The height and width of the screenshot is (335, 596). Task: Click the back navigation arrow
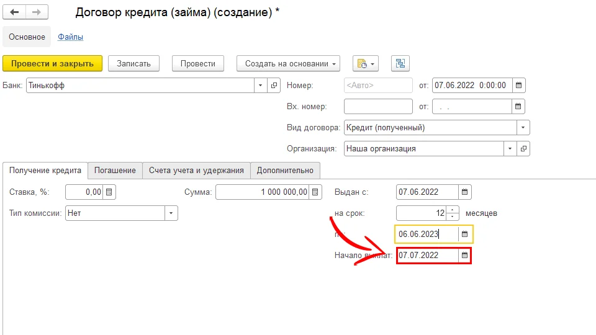(x=15, y=12)
